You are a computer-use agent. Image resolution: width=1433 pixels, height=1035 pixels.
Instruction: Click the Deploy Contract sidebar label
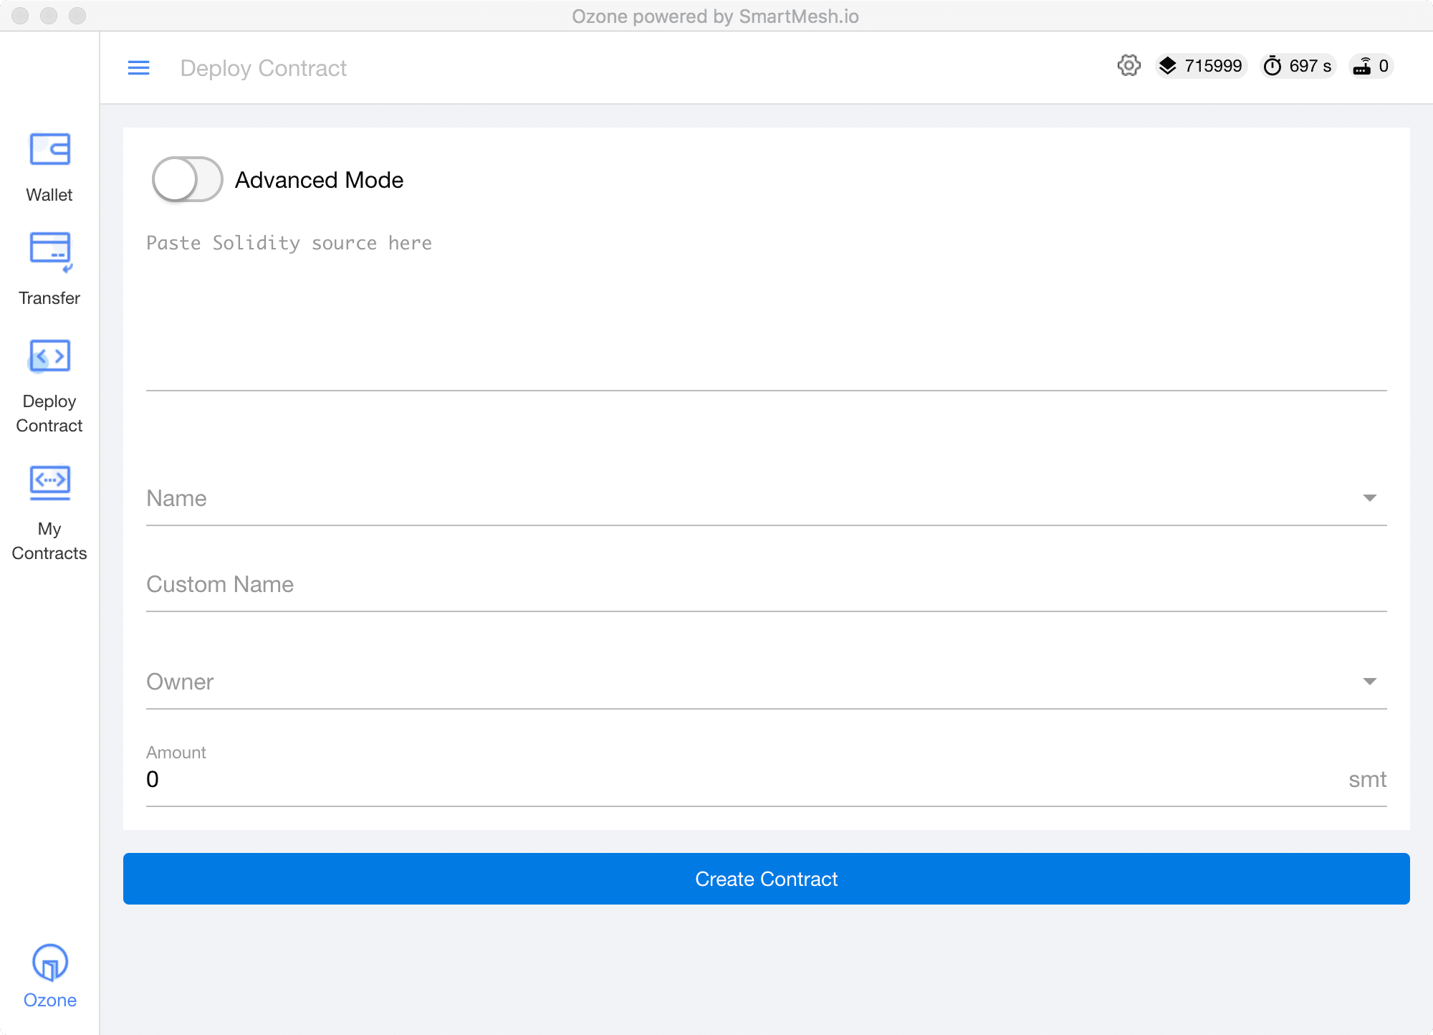49,414
